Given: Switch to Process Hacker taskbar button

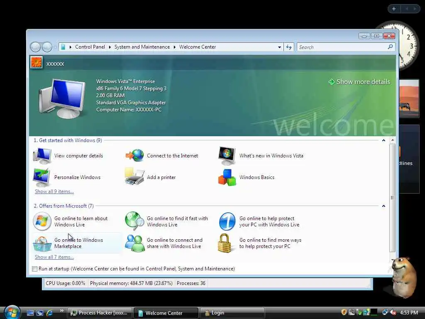Looking at the screenshot, I should [100, 313].
